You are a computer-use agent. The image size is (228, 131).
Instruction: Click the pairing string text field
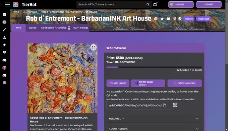[135, 106]
